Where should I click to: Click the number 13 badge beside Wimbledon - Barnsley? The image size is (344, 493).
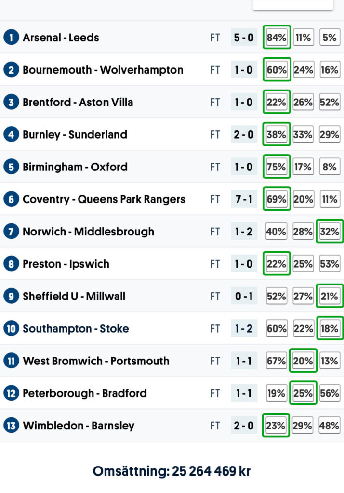click(x=11, y=426)
